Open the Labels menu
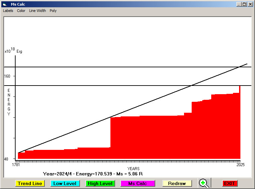The width and height of the screenshot is (255, 189). click(8, 11)
